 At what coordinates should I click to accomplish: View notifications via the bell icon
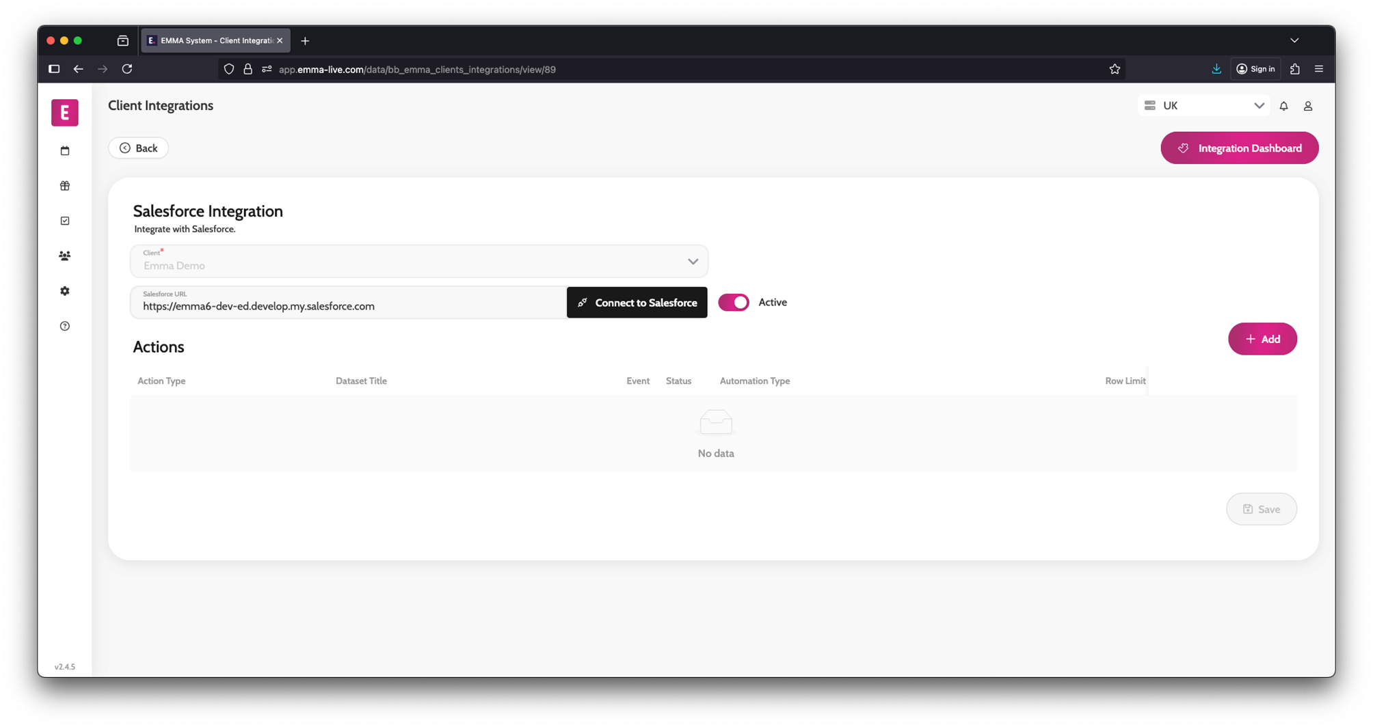(1283, 106)
